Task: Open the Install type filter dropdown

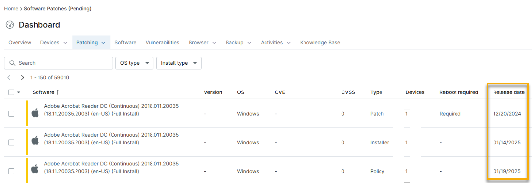Action: [179, 63]
